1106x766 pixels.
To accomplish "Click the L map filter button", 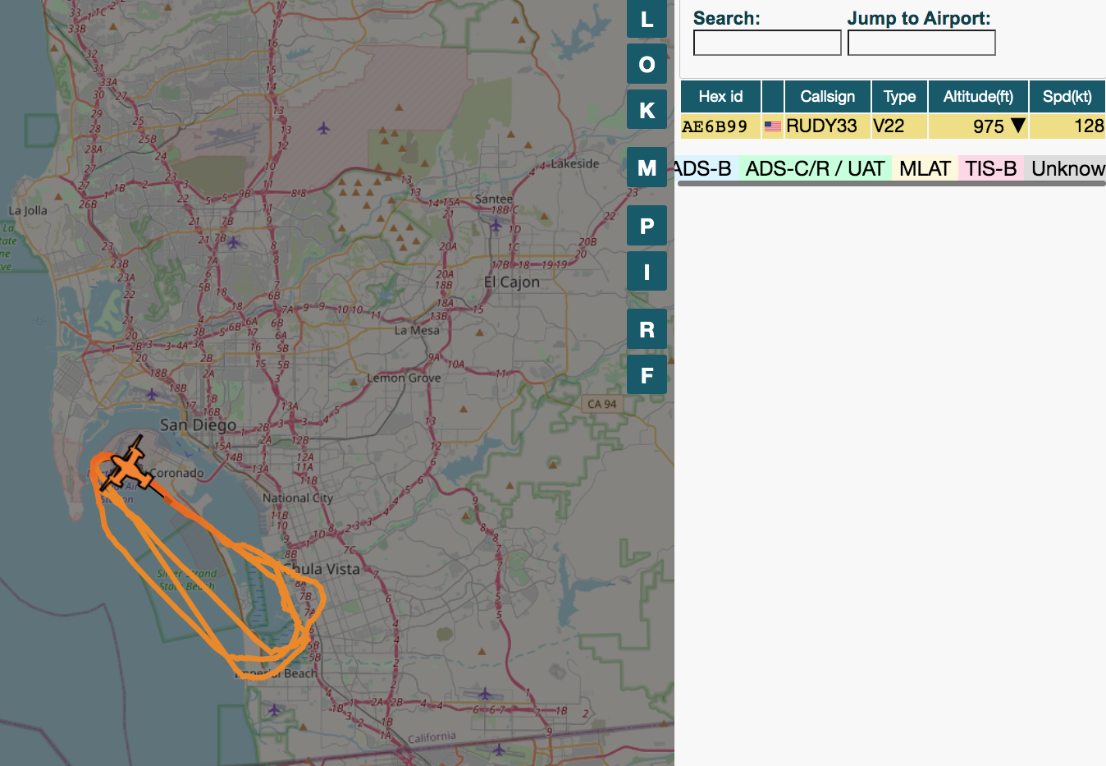I will 647,19.
